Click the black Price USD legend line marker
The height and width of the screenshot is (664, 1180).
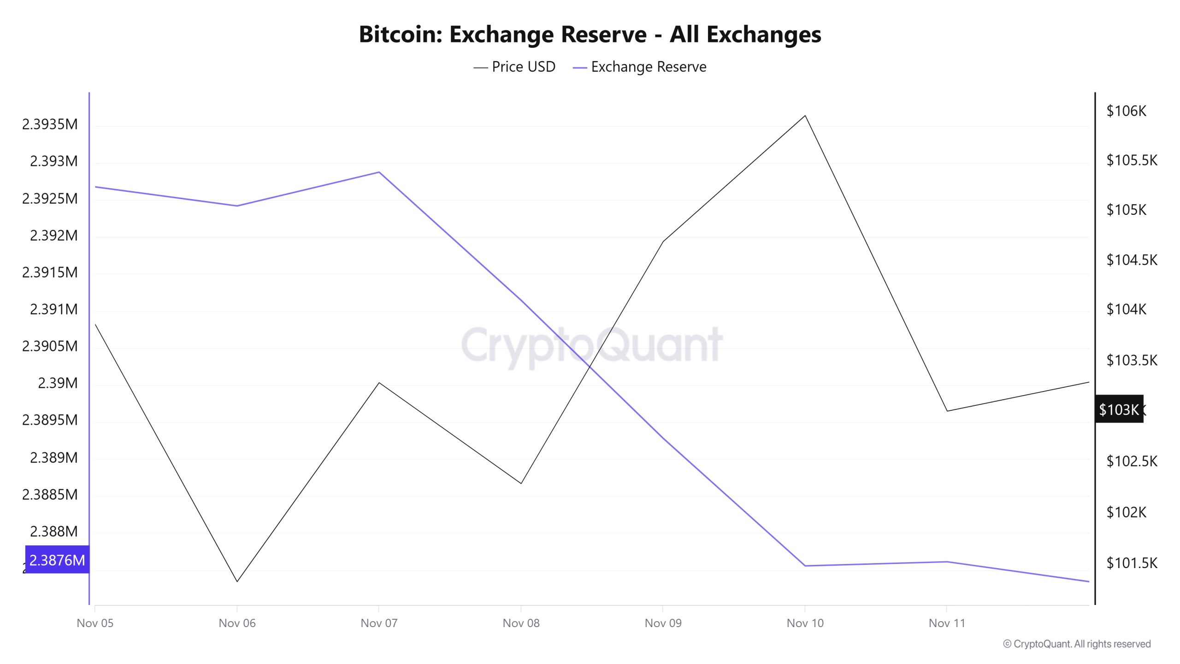point(480,68)
